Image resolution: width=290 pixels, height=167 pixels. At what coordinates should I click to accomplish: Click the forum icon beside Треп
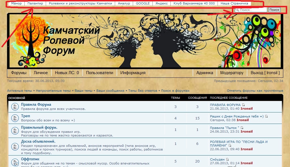pyautogui.click(x=15, y=118)
